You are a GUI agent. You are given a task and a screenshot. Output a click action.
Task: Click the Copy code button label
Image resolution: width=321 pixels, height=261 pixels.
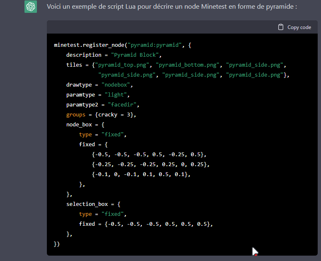[x=299, y=27]
